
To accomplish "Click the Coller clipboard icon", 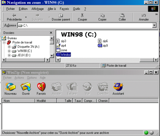I will click(x=122, y=15).
